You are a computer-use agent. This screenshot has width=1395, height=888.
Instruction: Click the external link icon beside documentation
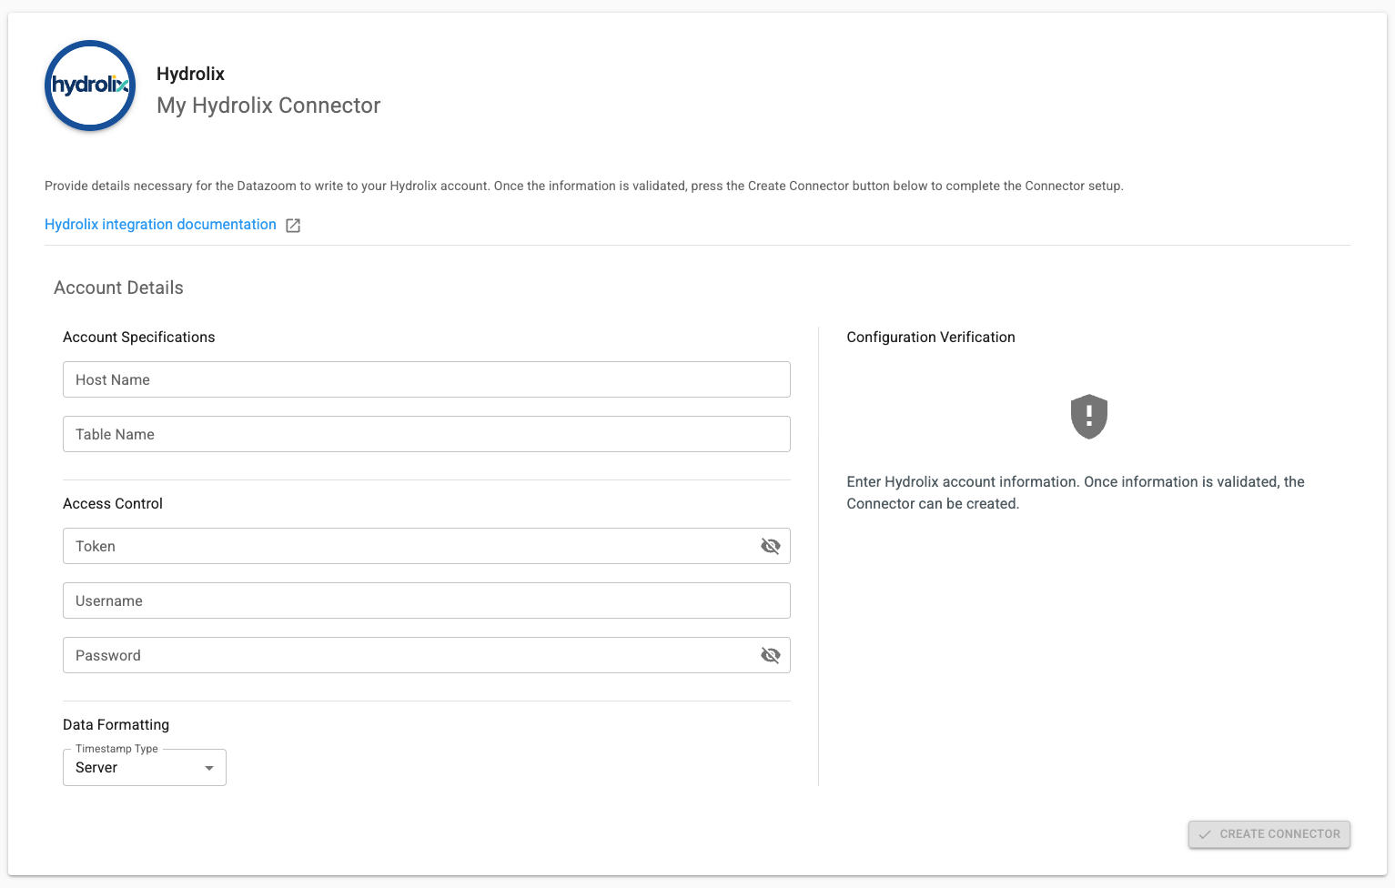point(293,226)
